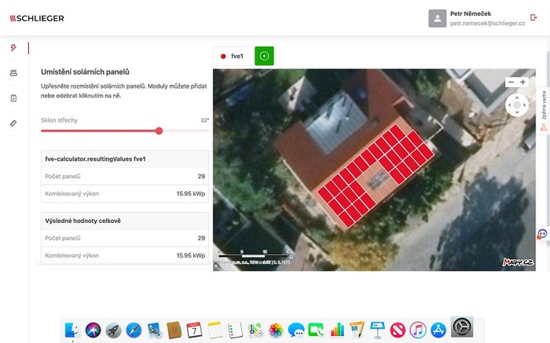This screenshot has width=550, height=343.
Task: Add a new array with green plus button
Action: tap(264, 57)
